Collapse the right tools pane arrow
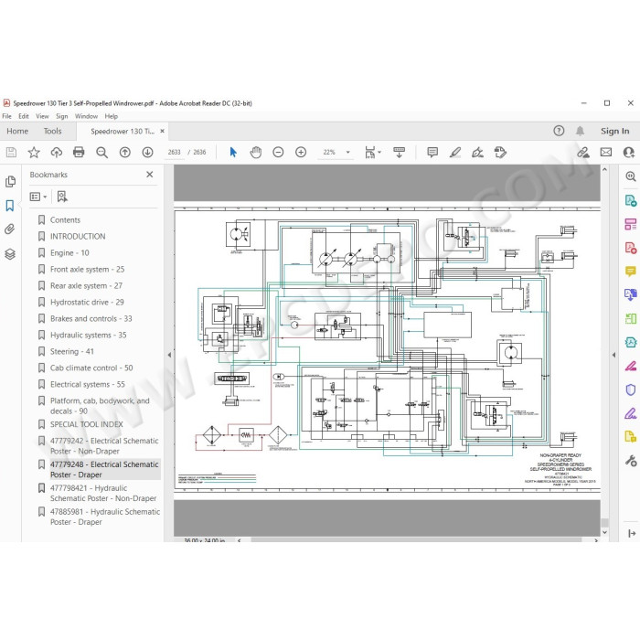This screenshot has height=640, width=640. 613,355
